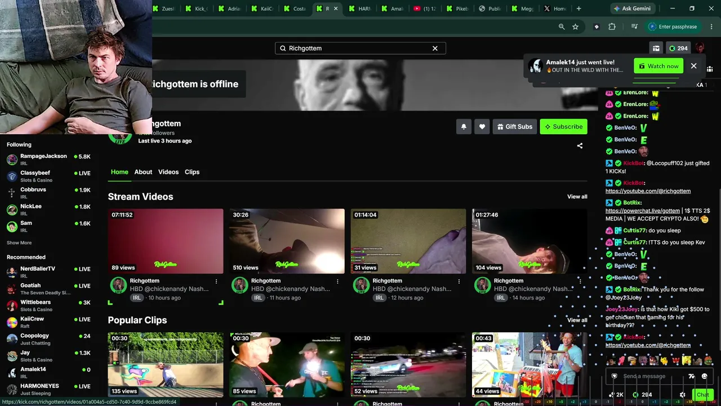This screenshot has width=721, height=406.
Task: Open options menu for the 14 hours ago video
Action: click(x=580, y=281)
